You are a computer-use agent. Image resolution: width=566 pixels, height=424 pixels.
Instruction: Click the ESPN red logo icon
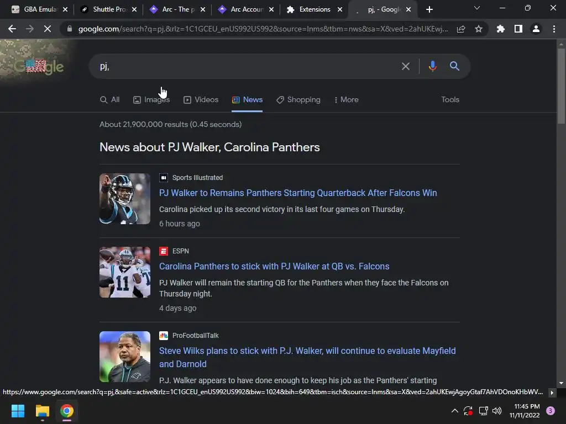point(164,251)
